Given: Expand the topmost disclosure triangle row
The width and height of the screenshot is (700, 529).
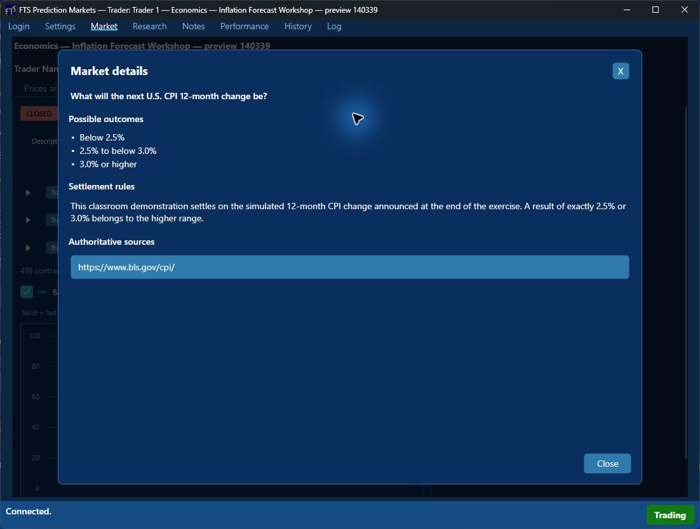Looking at the screenshot, I should (28, 193).
